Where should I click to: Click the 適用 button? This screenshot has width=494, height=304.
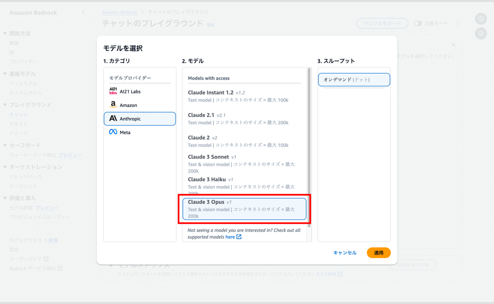(379, 253)
